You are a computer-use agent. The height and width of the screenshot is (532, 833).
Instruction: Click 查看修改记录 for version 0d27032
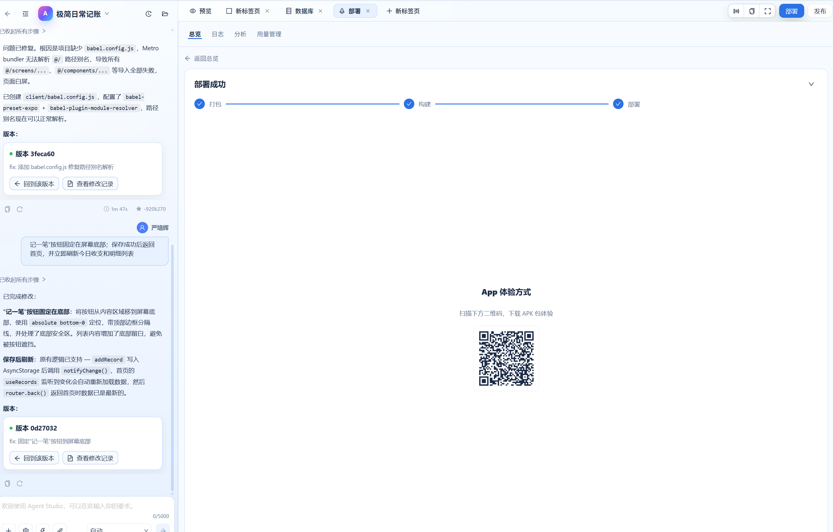(90, 458)
